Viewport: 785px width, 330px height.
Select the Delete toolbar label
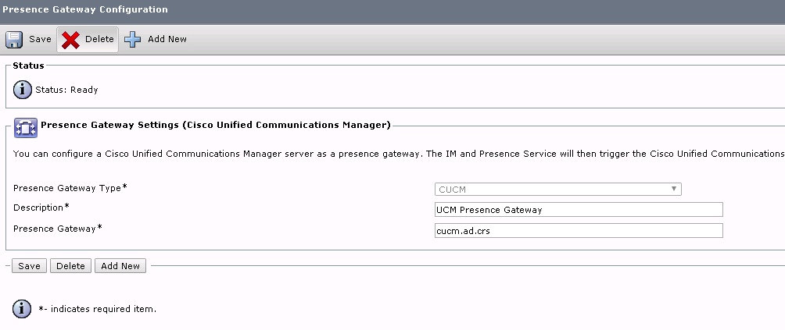[x=99, y=39]
